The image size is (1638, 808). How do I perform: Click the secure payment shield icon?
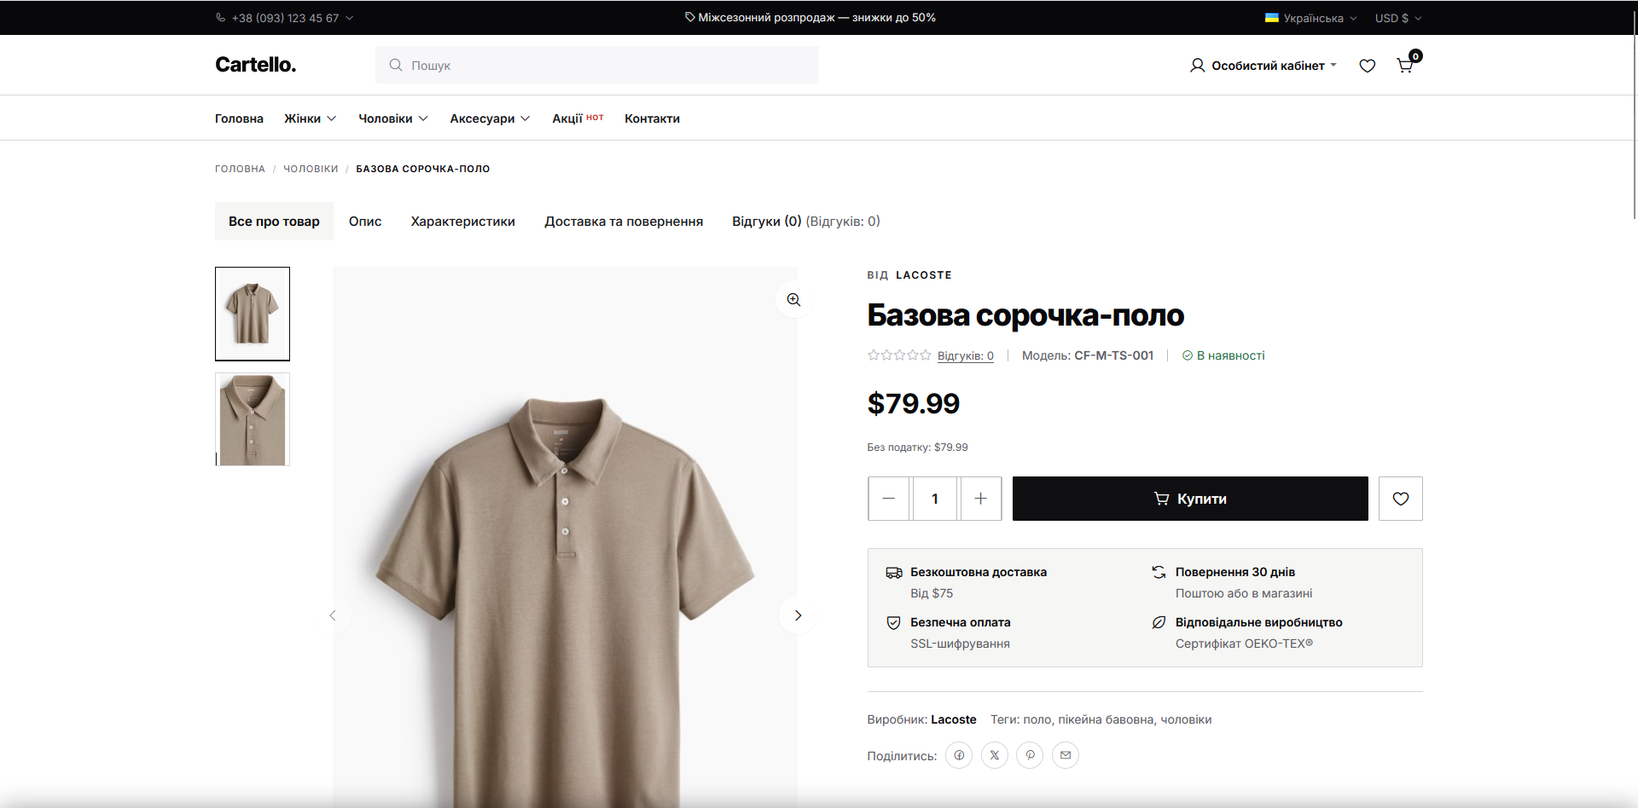(x=893, y=623)
